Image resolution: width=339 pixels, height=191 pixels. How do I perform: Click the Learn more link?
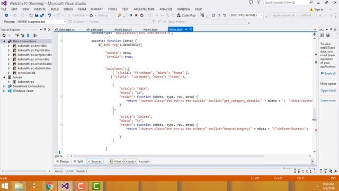point(328,100)
